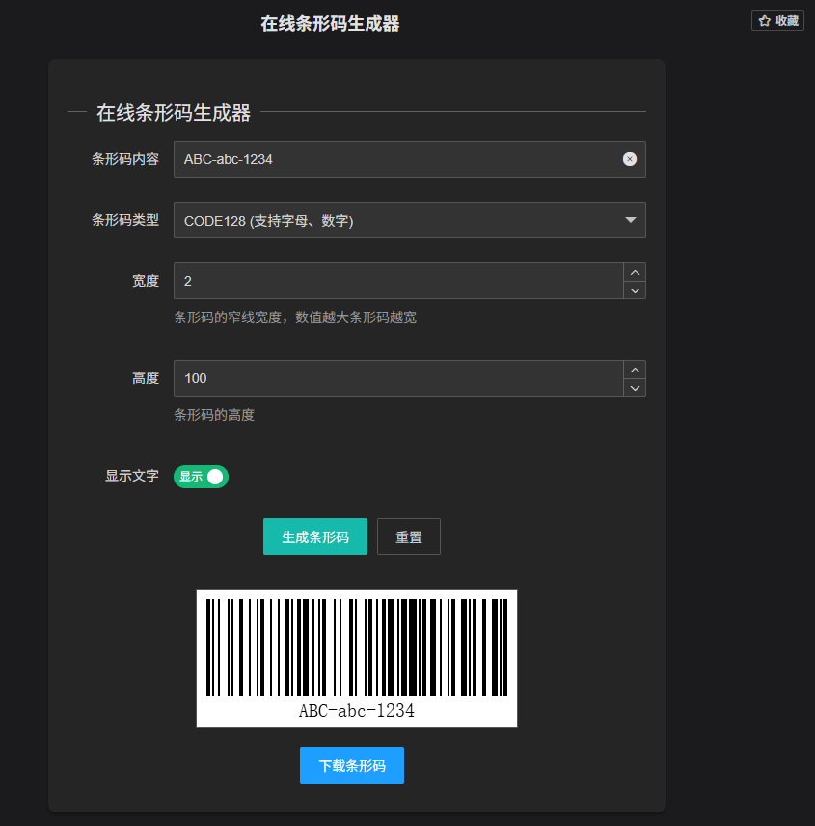Open the 条形码类型 CODE128 dropdown

tap(410, 220)
